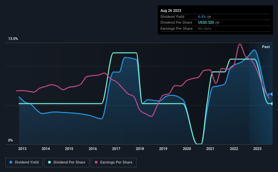Image resolution: width=278 pixels, height=172 pixels.
Task: Click the blue Dividend Yield endpoint marker
Action: tap(272, 94)
